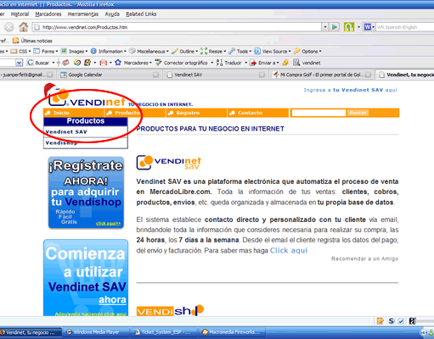Open the Resize developer toolbar menu
The height and width of the screenshot is (339, 434).
click(213, 51)
